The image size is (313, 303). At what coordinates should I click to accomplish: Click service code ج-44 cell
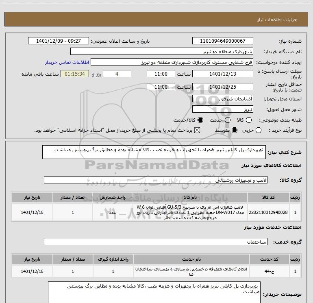pyautogui.click(x=269, y=271)
